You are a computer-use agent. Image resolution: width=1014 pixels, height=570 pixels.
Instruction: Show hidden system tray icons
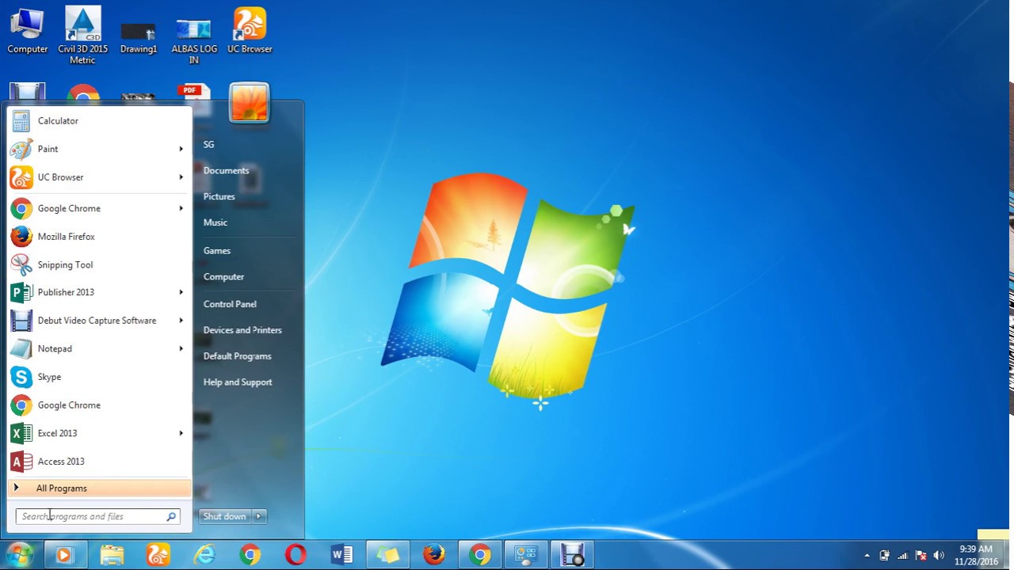[x=867, y=555]
